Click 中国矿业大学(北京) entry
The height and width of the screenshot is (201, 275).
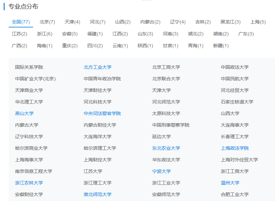[35, 79]
